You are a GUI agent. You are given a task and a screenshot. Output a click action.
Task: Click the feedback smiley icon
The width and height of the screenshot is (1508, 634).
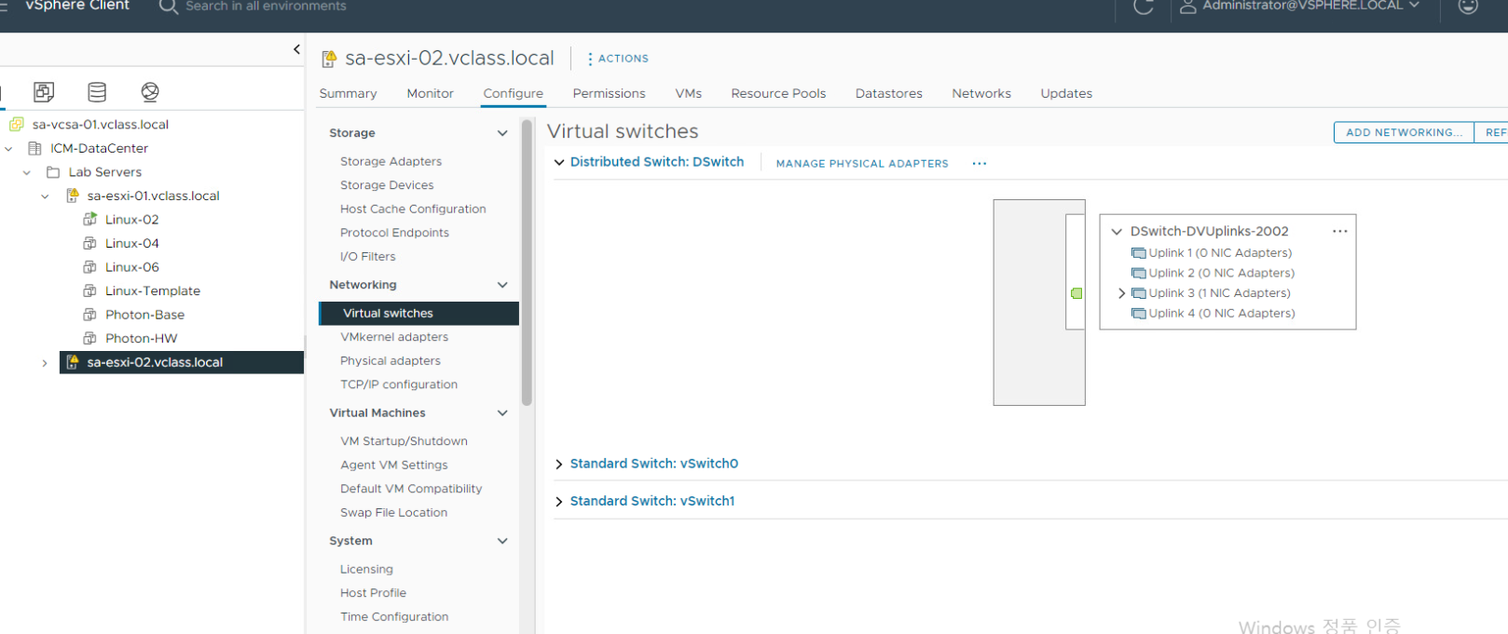1468,6
